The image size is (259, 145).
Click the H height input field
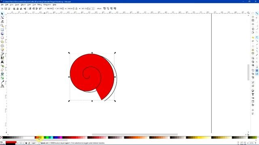coord(84,8)
